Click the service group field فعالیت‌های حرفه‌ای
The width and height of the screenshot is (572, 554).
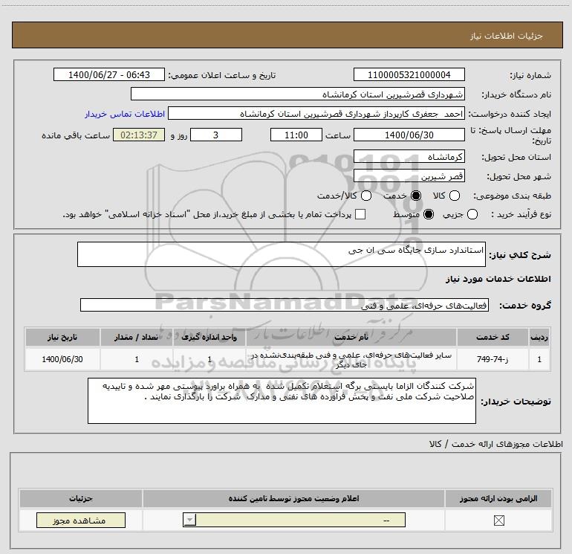[x=285, y=305]
